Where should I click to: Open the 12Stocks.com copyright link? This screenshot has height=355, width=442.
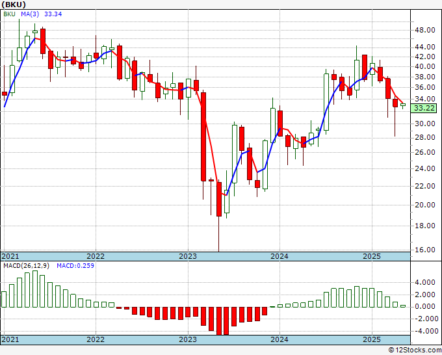click(x=415, y=350)
